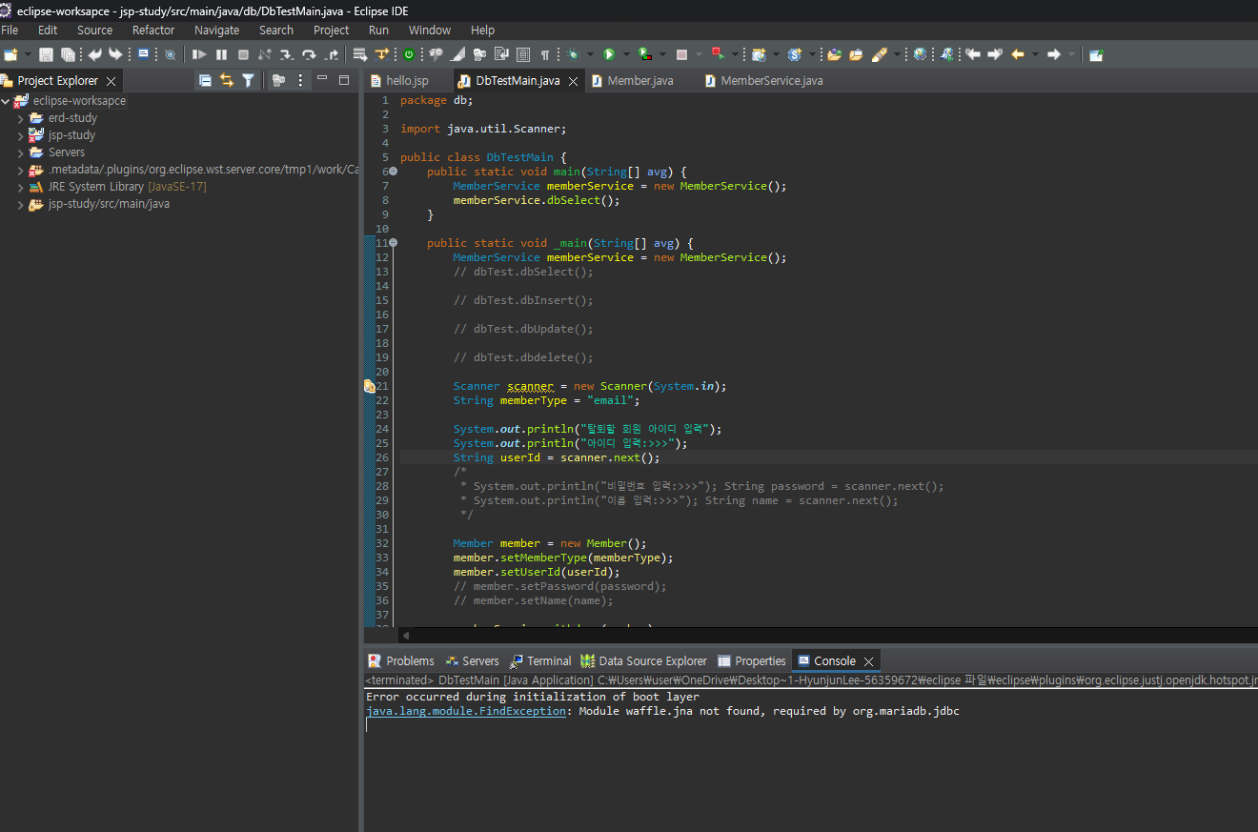Click Collapse All in Project Explorer
This screenshot has height=832, width=1258.
[205, 80]
